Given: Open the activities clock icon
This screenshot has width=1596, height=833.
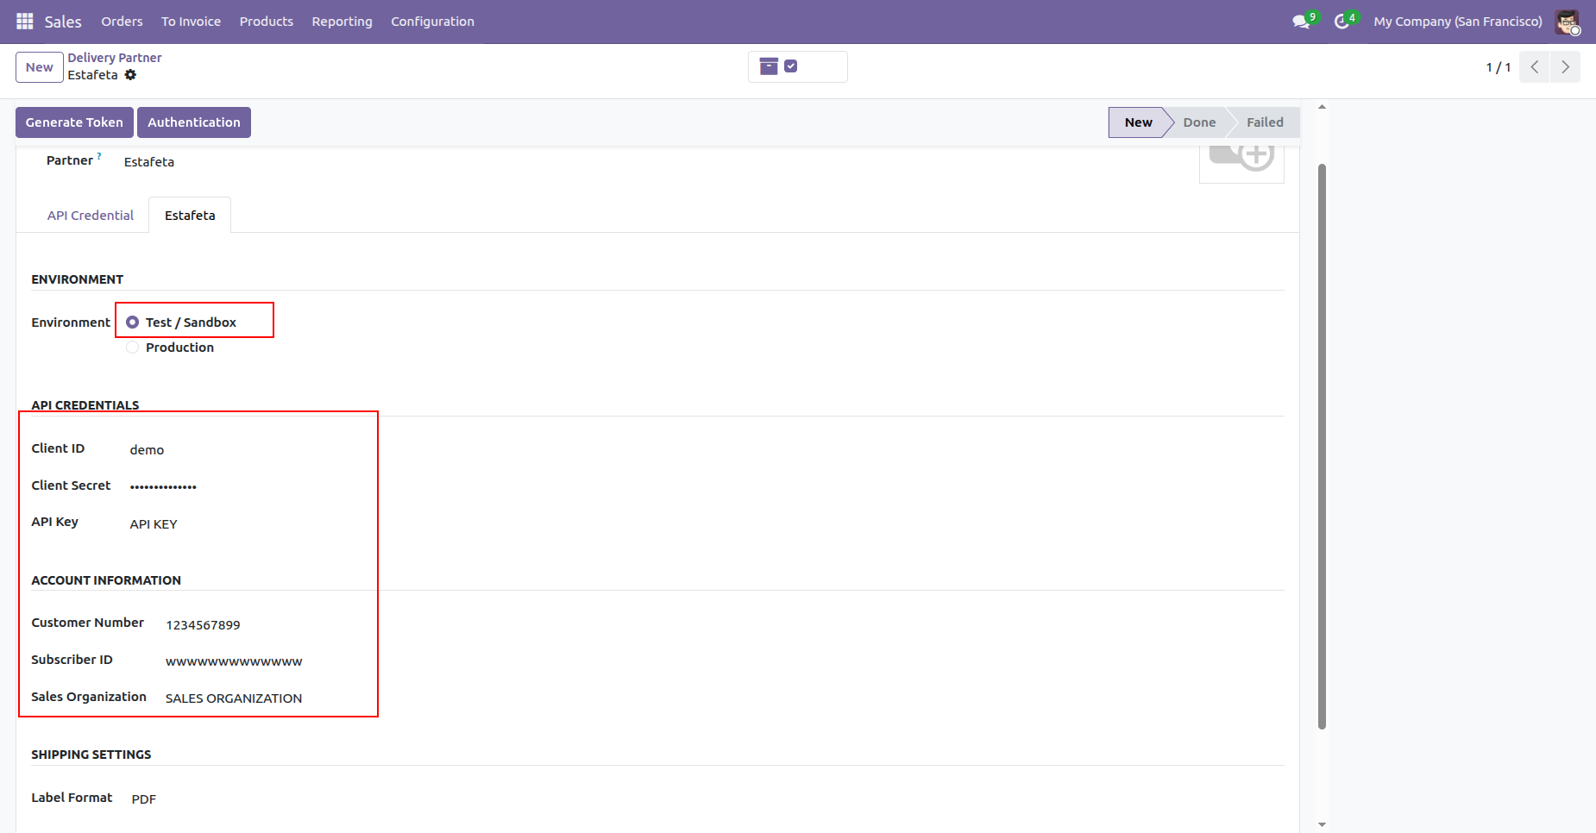Looking at the screenshot, I should coord(1342,22).
